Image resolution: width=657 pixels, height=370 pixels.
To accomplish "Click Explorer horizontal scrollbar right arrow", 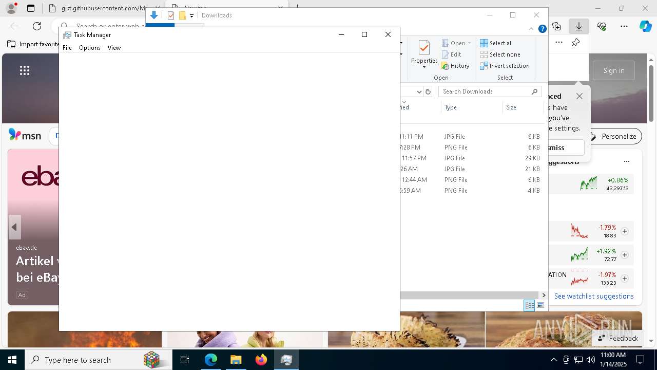I will 544,295.
